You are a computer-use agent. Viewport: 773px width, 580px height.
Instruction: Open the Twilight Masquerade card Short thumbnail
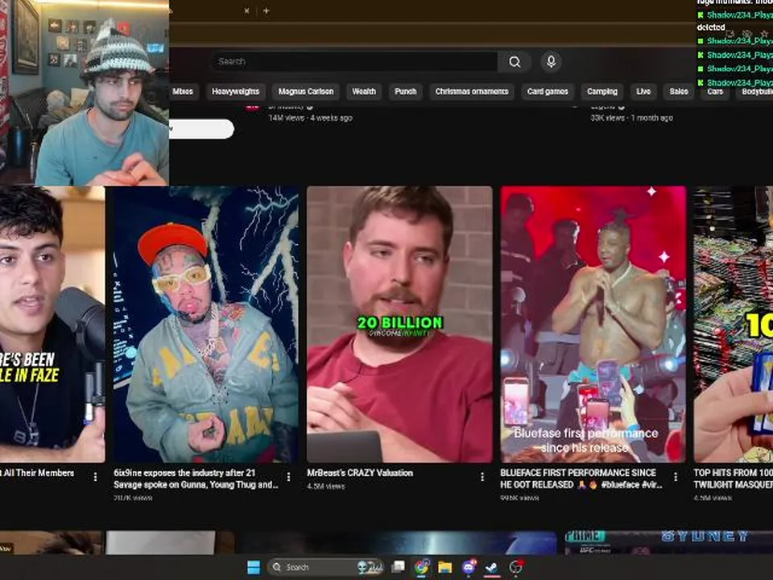tap(733, 324)
